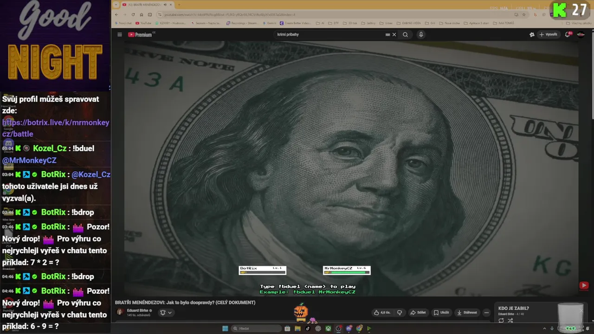This screenshot has width=594, height=334.
Task: Download the video with Stáhnout
Action: pos(467,312)
